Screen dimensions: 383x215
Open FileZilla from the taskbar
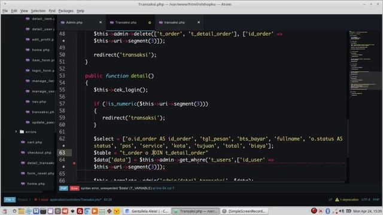[80, 211]
